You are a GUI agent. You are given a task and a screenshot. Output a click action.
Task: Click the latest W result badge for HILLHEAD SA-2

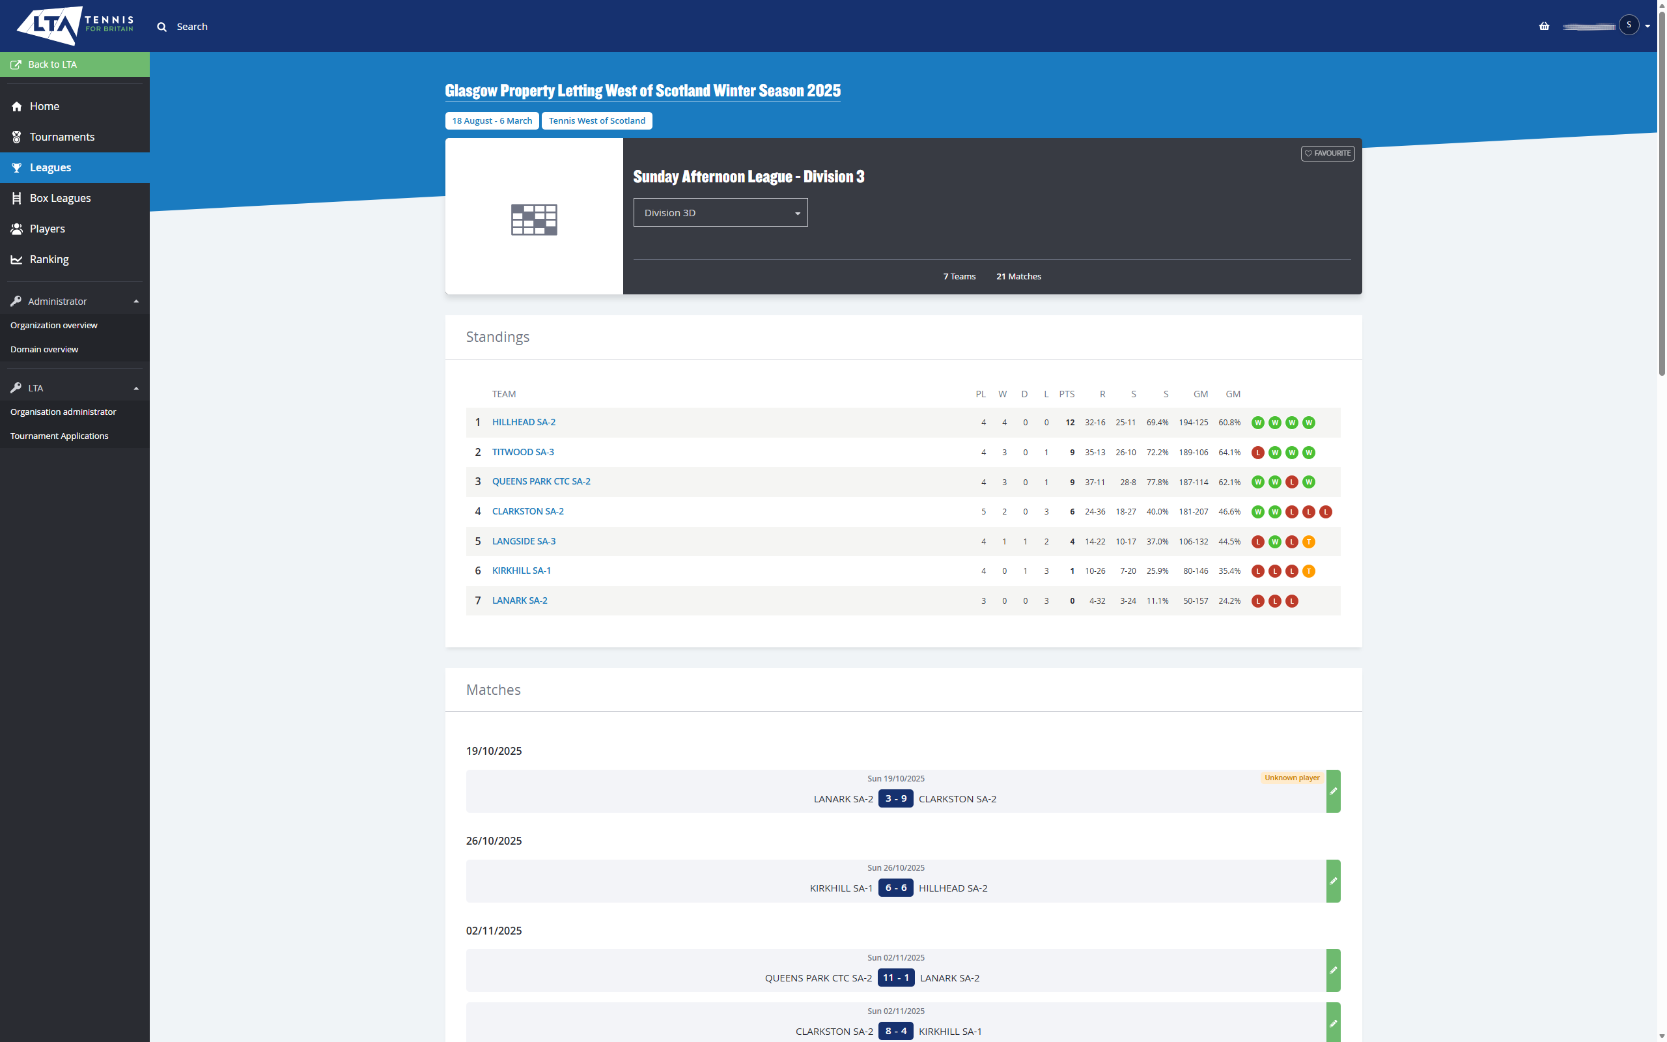click(x=1309, y=423)
